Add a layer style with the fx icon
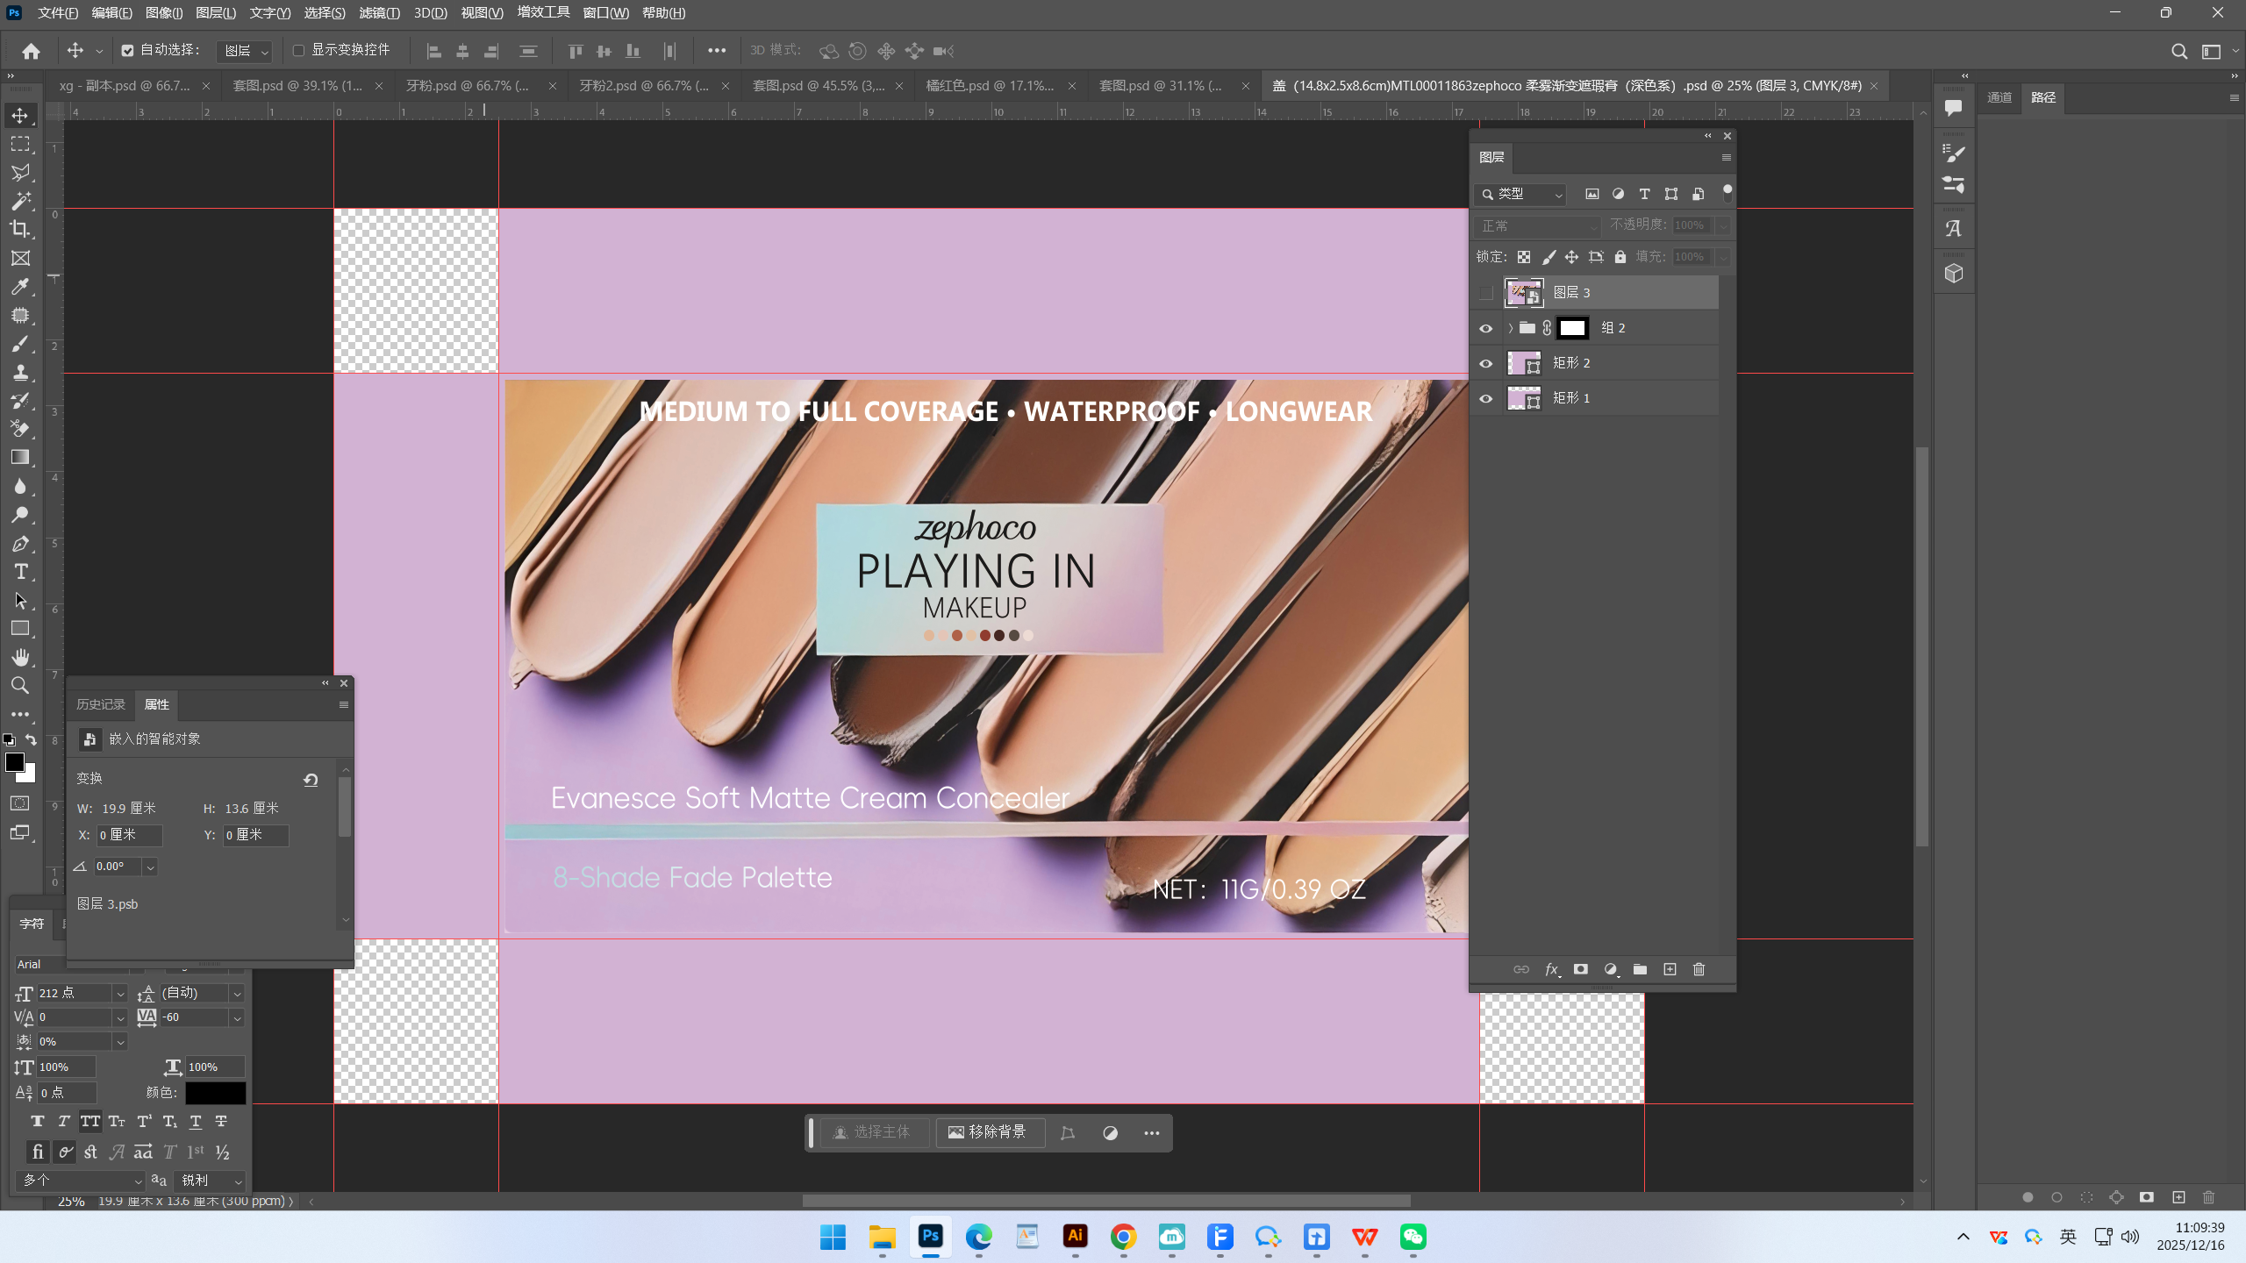The image size is (2246, 1263). pos(1551,969)
